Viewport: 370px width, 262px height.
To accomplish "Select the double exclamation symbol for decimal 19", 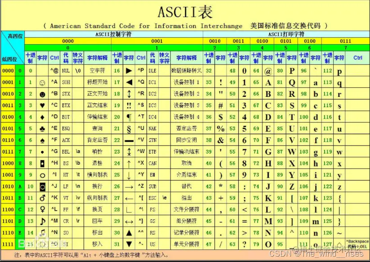I will (129, 105).
